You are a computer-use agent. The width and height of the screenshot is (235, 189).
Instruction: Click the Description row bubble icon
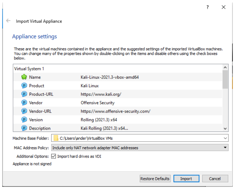(24, 128)
